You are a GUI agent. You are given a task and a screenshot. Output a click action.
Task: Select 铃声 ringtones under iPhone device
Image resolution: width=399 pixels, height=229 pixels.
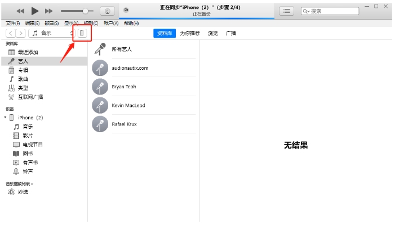point(28,171)
